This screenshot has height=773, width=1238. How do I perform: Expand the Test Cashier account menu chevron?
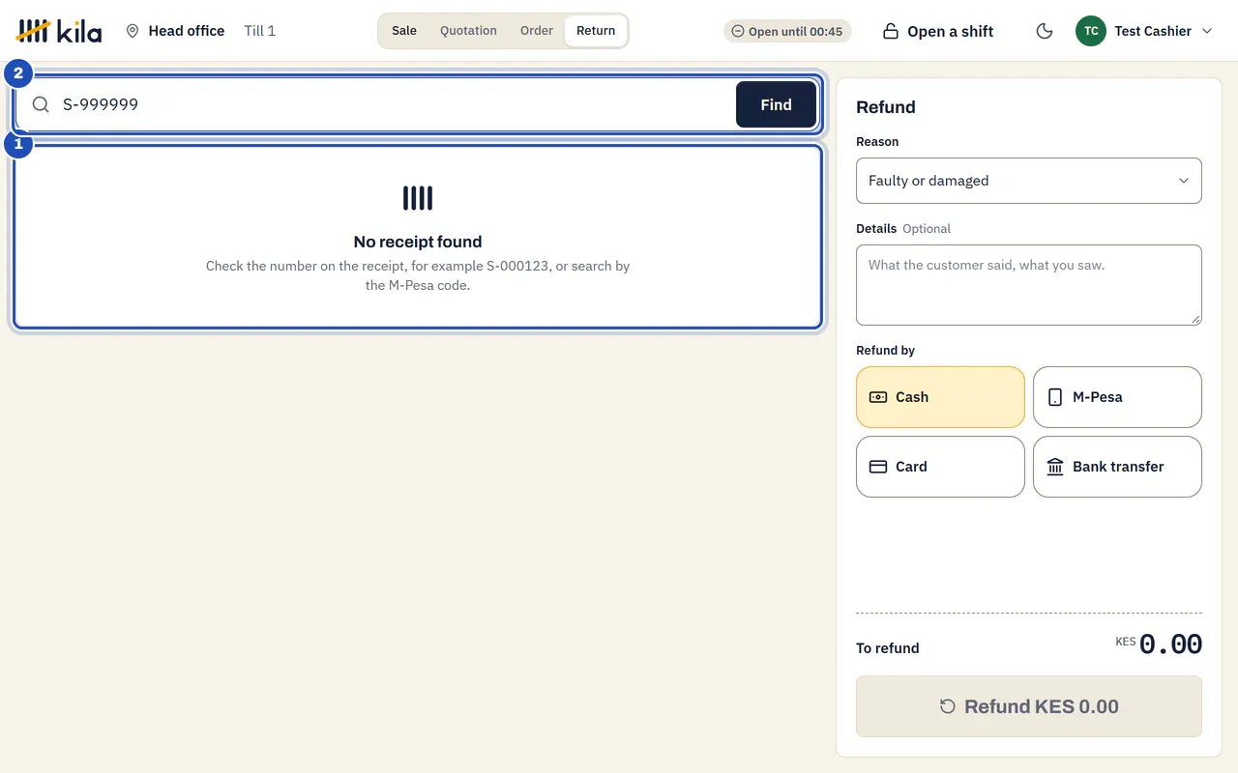[x=1207, y=31]
